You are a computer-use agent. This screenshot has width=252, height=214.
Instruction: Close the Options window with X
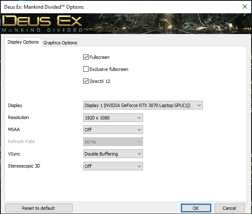click(x=244, y=7)
